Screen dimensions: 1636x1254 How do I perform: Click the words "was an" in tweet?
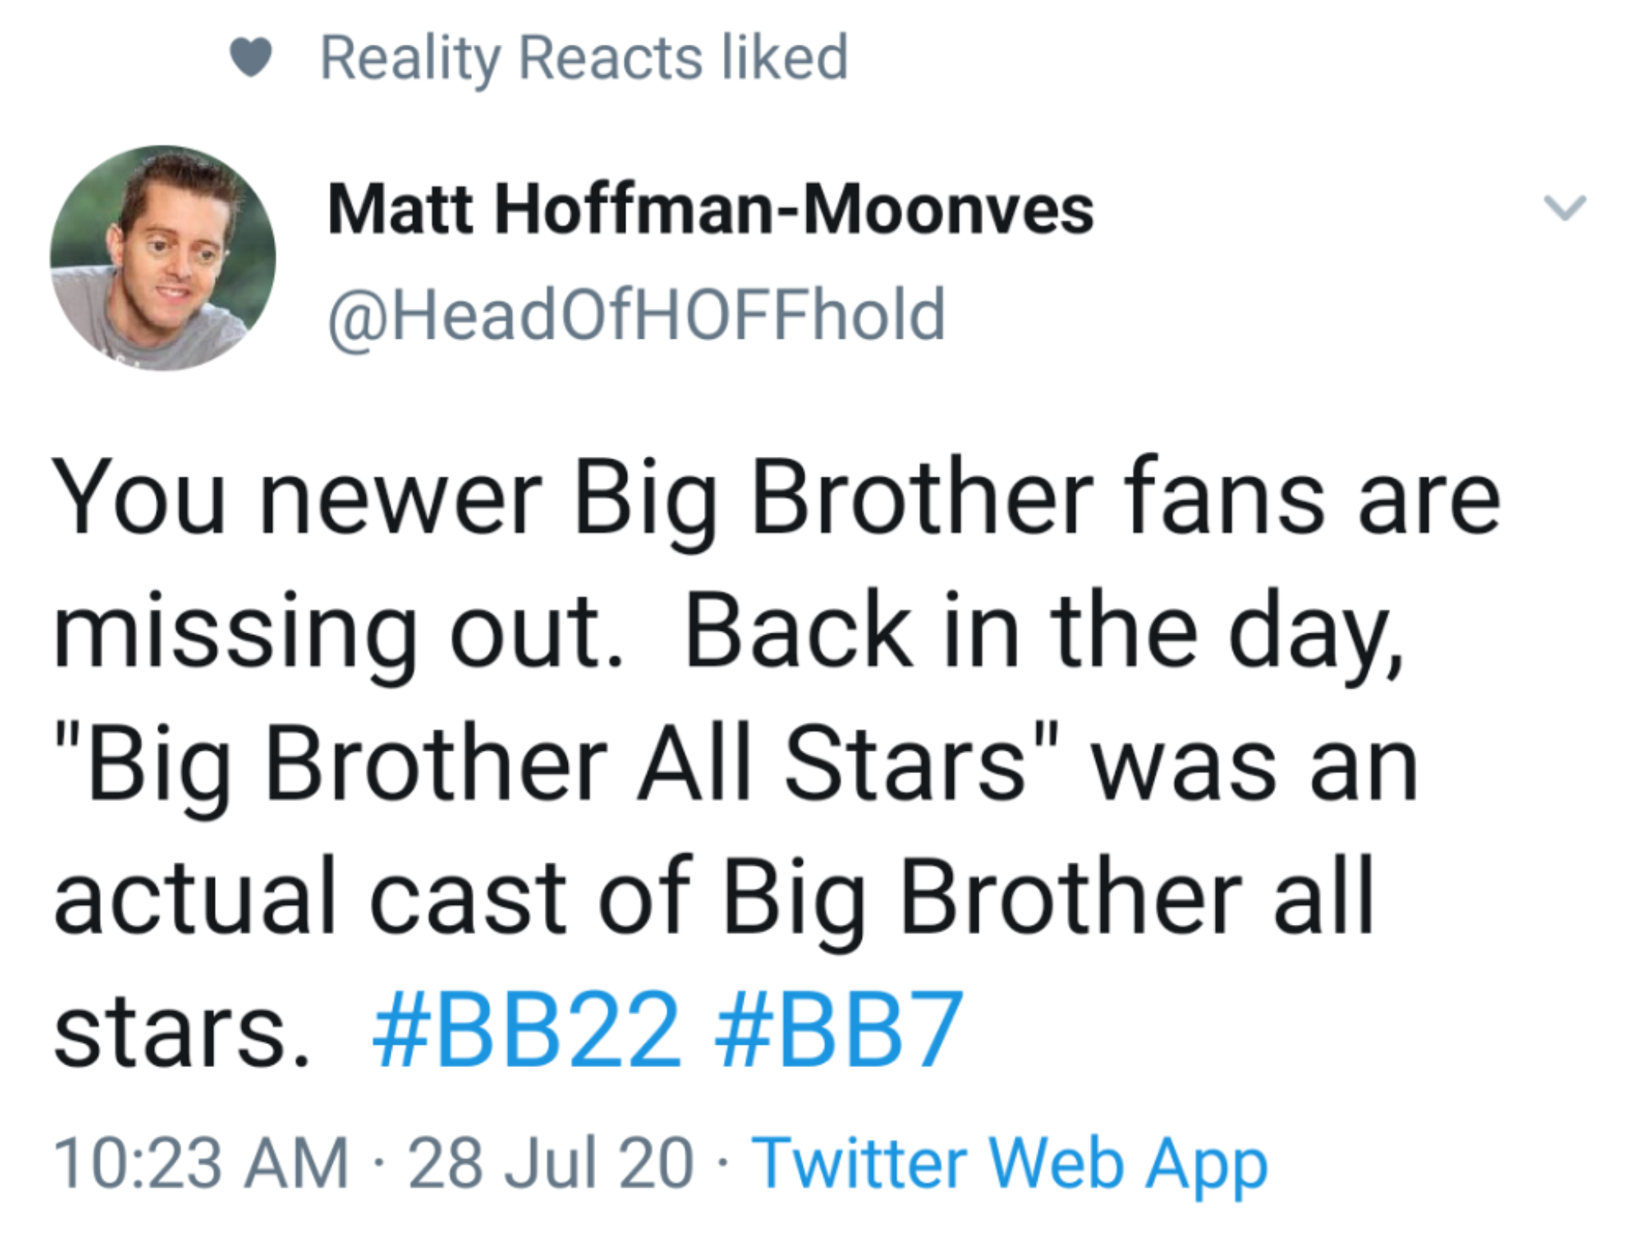1255,763
